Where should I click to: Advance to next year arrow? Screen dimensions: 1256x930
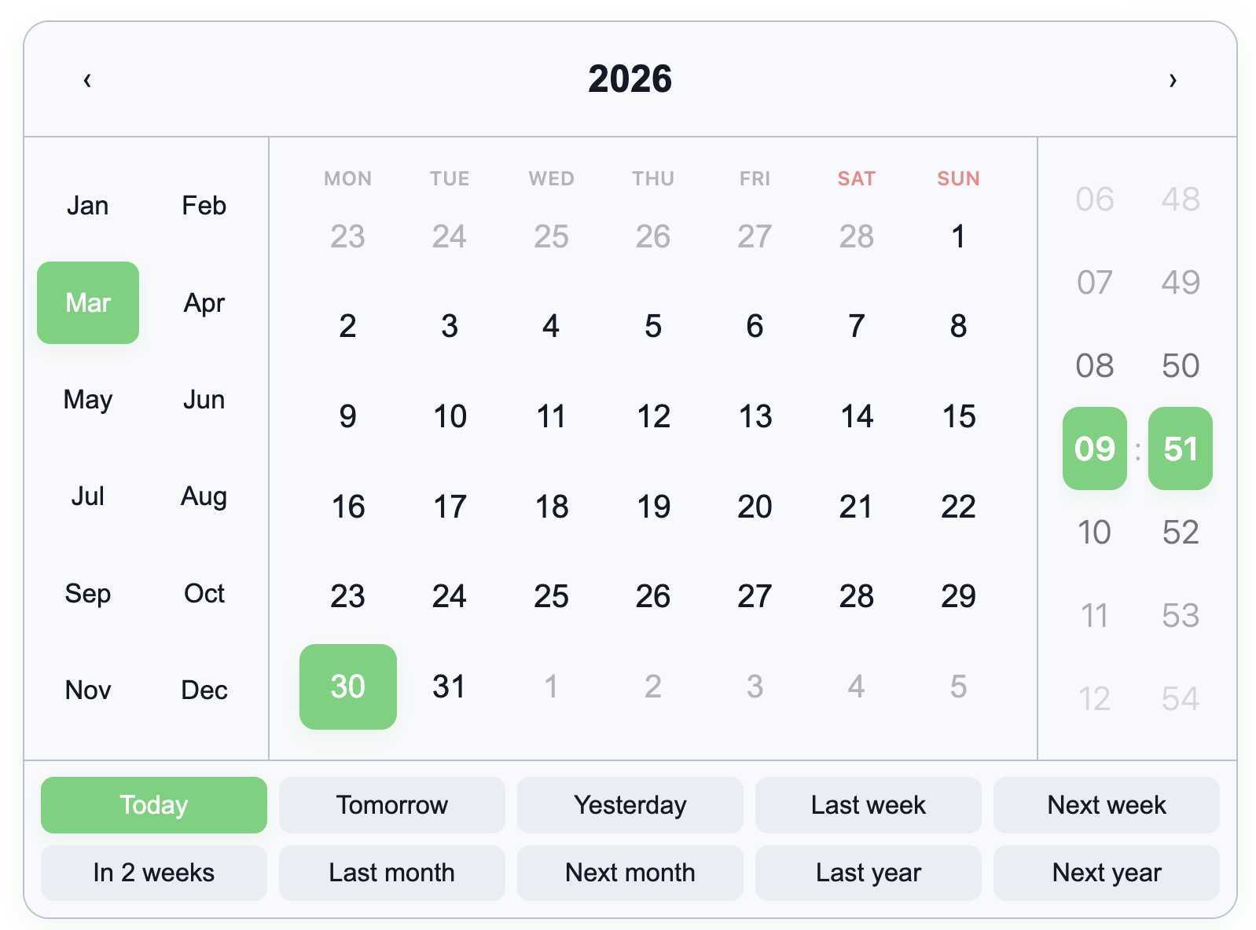(1172, 80)
